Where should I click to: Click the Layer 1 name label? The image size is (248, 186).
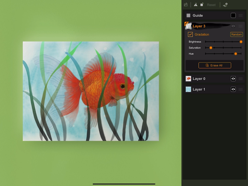click(199, 89)
